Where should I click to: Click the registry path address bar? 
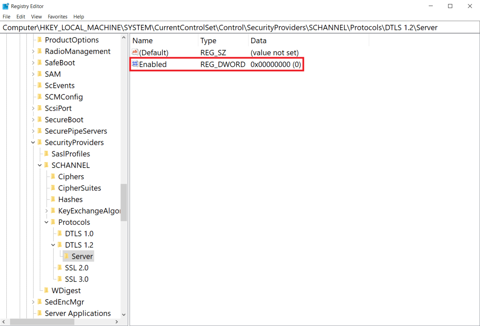(240, 28)
